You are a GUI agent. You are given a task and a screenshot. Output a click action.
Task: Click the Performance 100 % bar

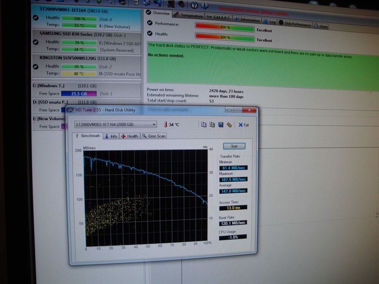click(x=225, y=27)
